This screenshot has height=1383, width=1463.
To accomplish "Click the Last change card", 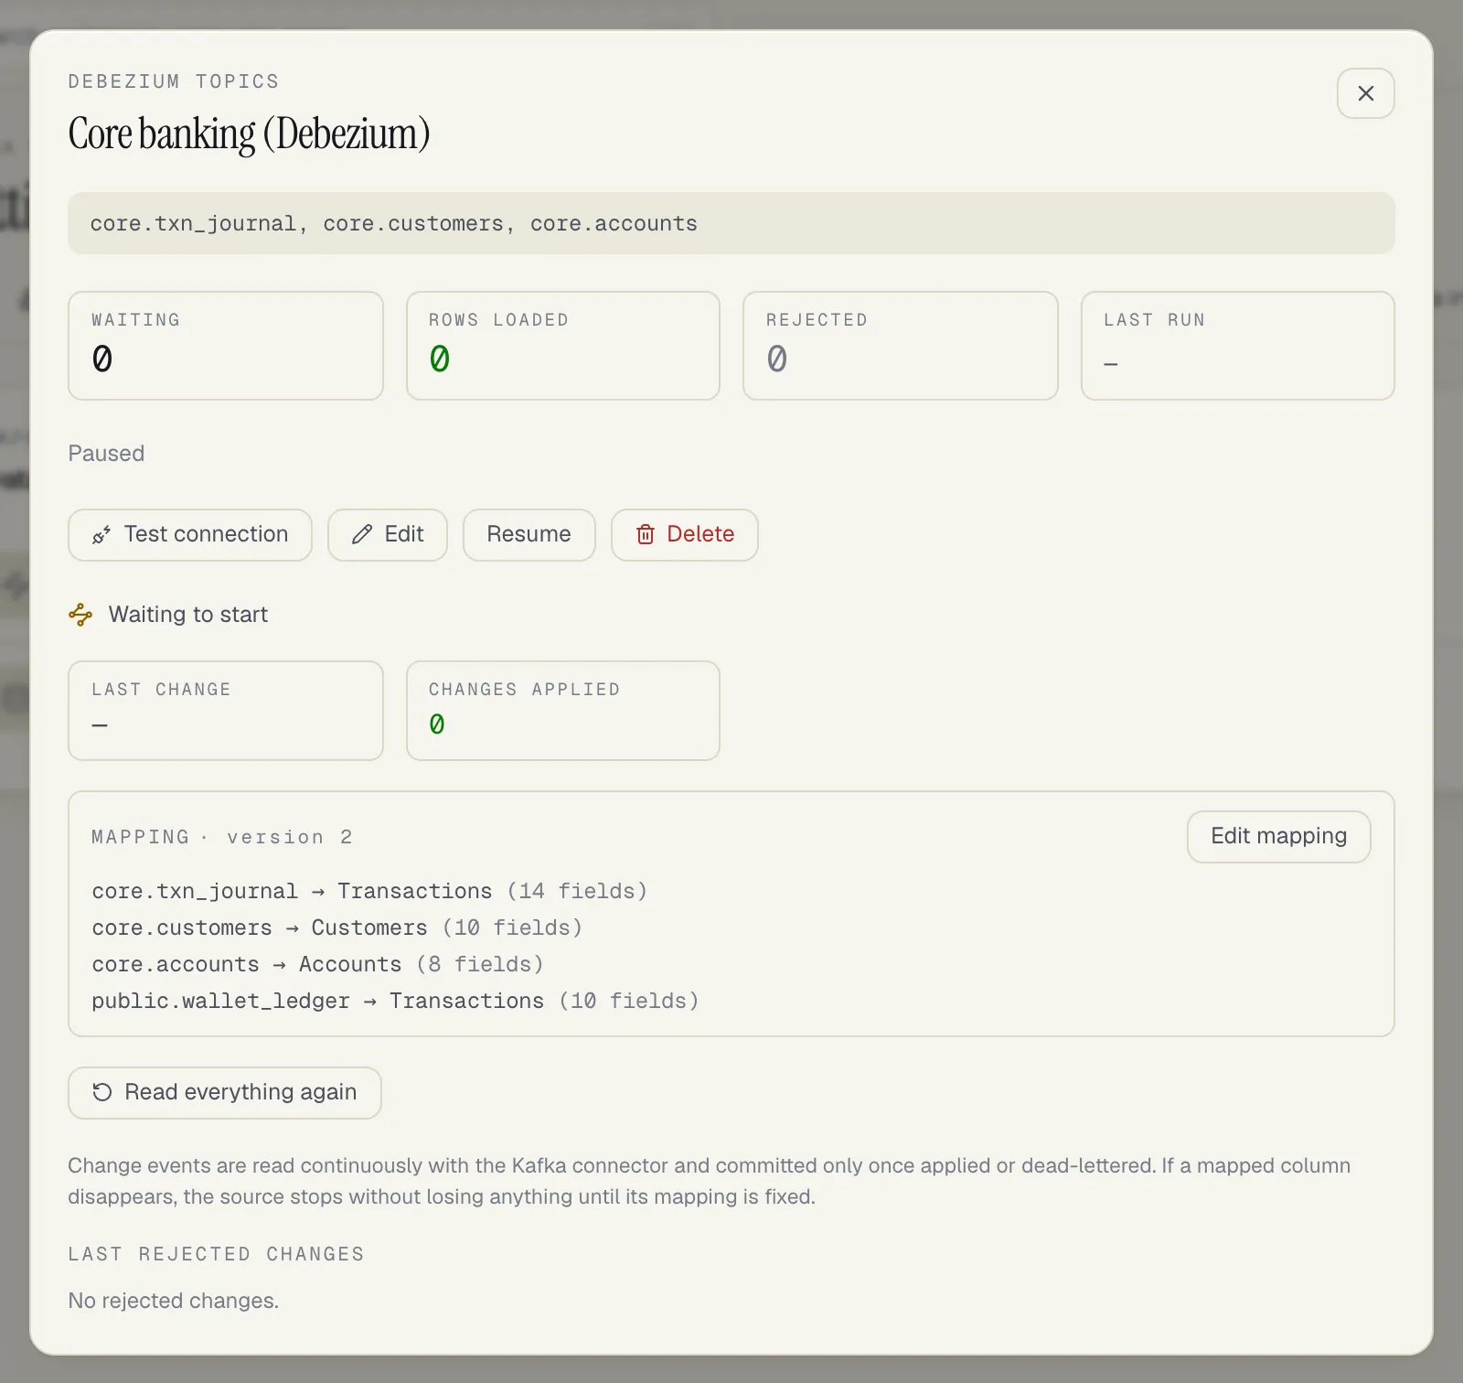I will click(x=226, y=711).
